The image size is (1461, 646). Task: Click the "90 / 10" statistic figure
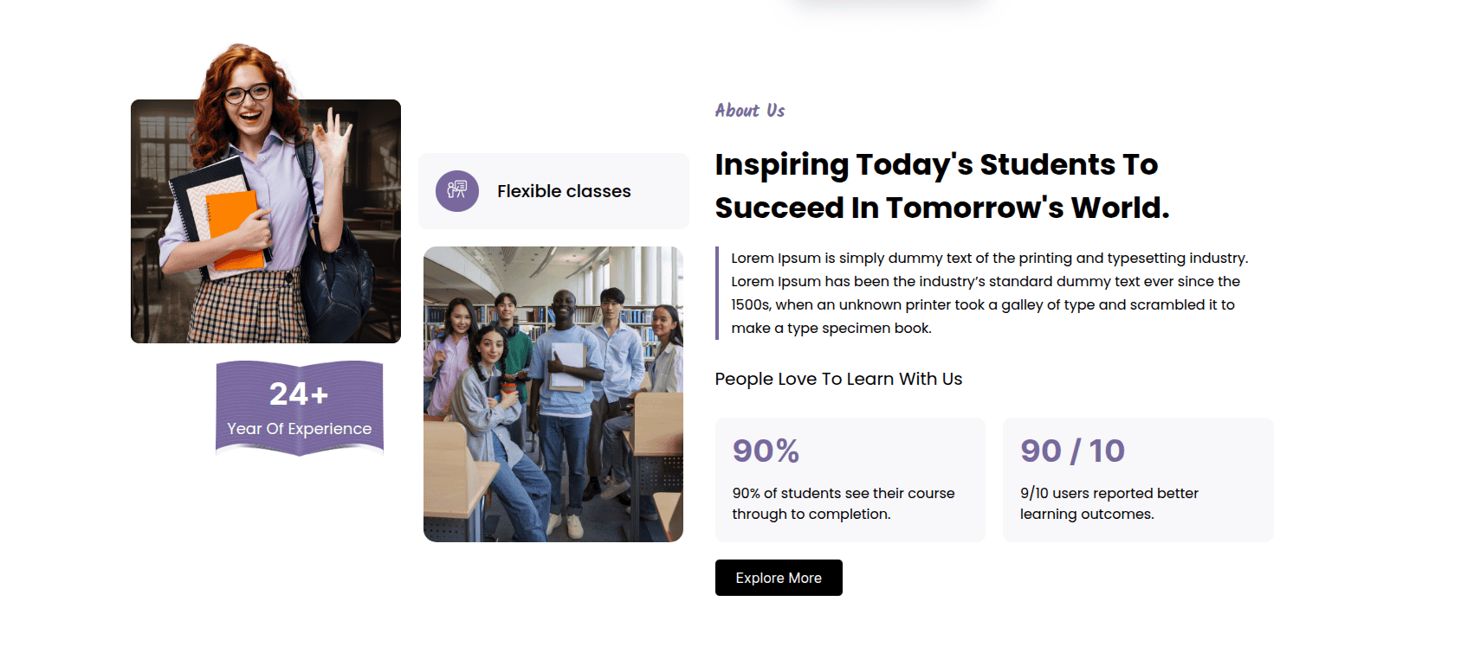[1072, 451]
